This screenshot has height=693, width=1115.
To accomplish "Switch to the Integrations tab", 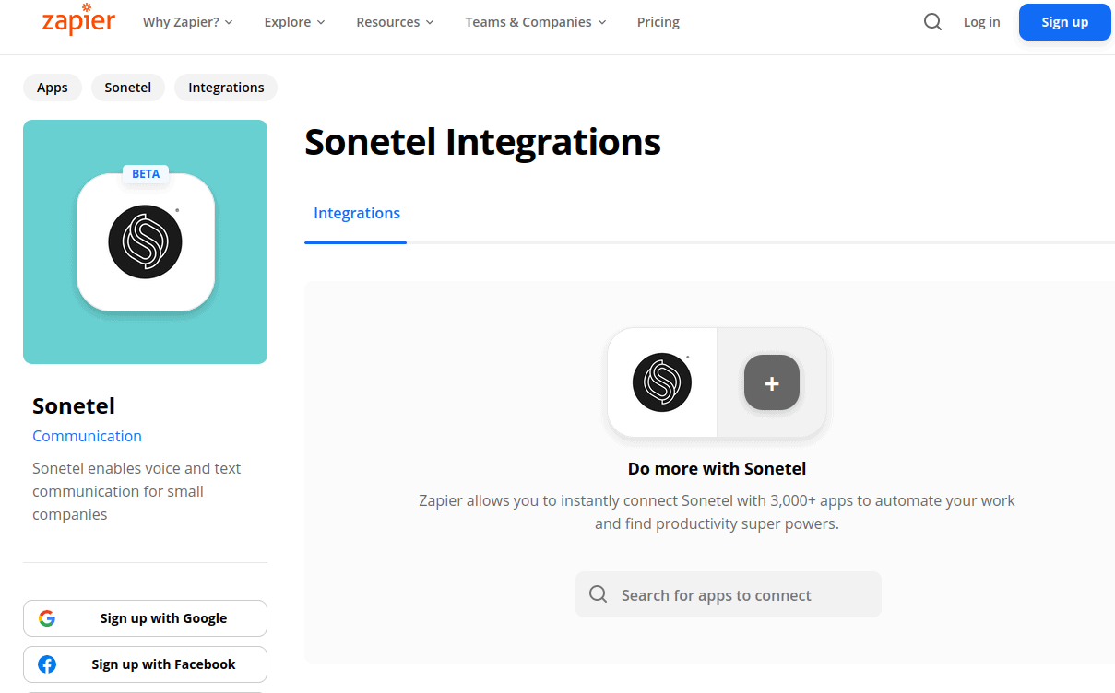I will click(356, 213).
